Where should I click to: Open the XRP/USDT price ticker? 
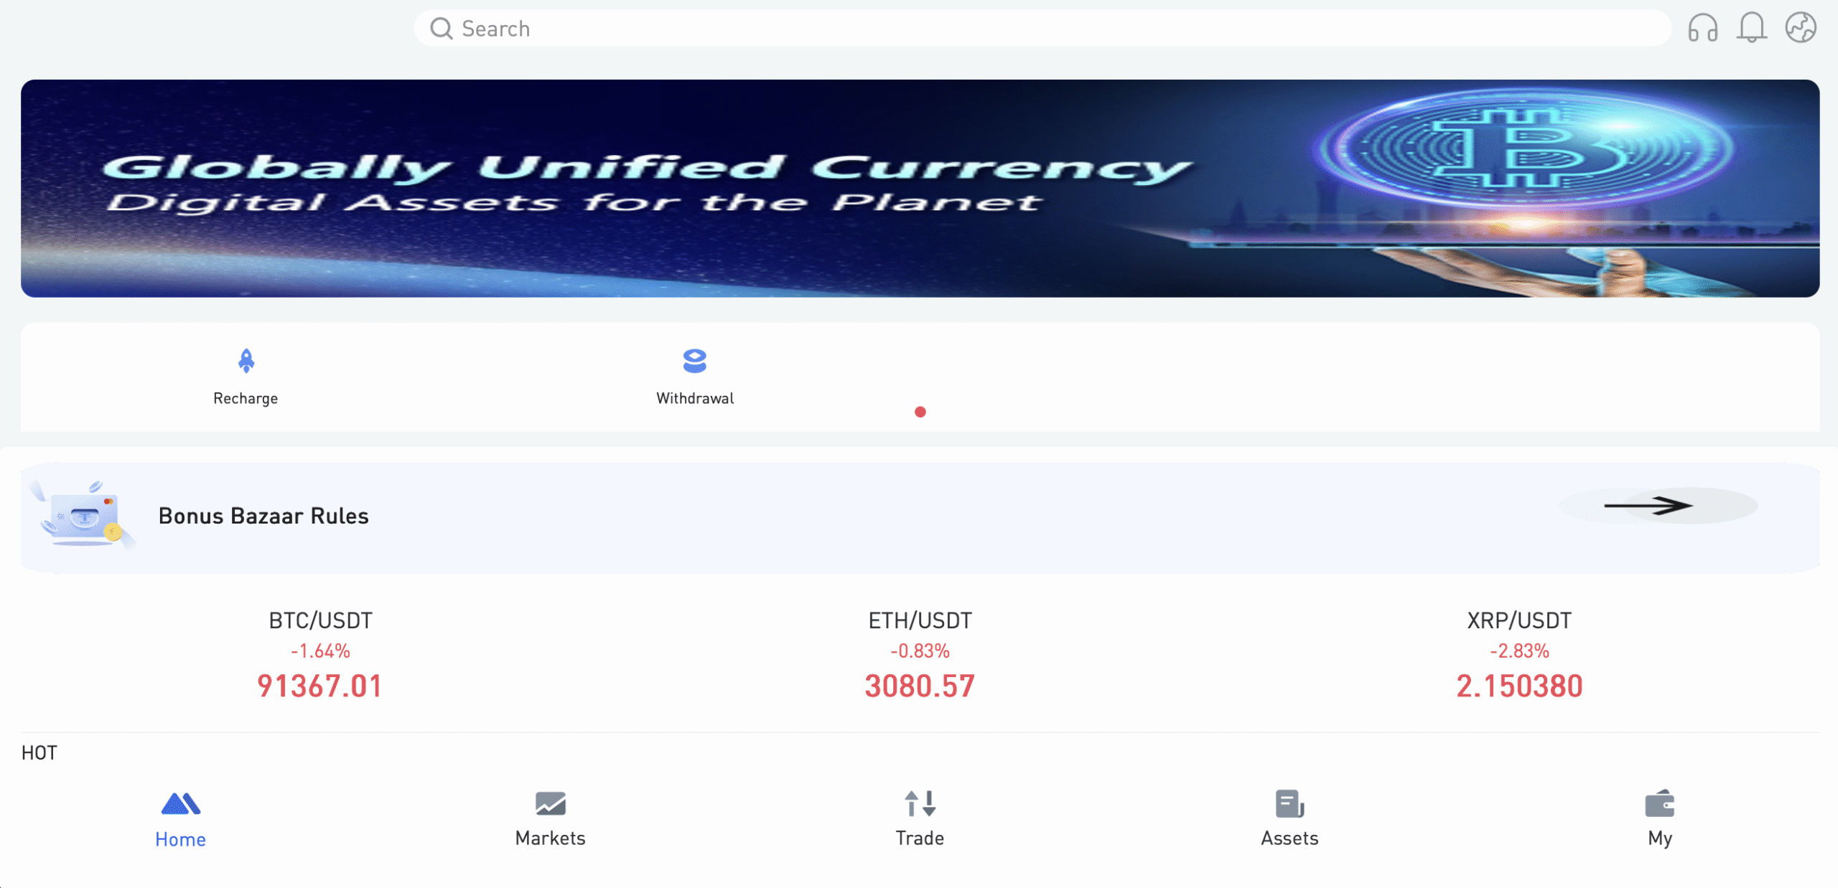[1519, 655]
